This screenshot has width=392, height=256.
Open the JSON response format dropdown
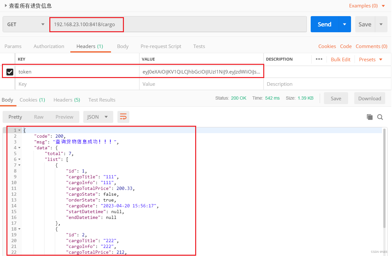[98, 117]
